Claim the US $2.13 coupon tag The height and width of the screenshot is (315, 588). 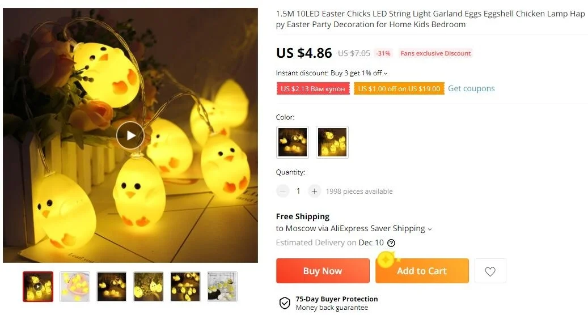point(313,89)
